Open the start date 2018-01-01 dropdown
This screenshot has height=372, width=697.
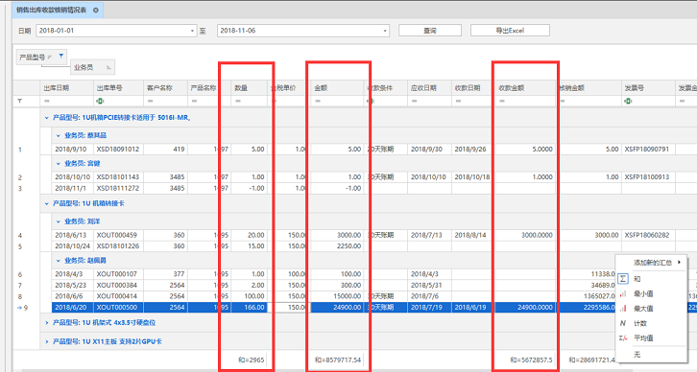[x=192, y=31]
